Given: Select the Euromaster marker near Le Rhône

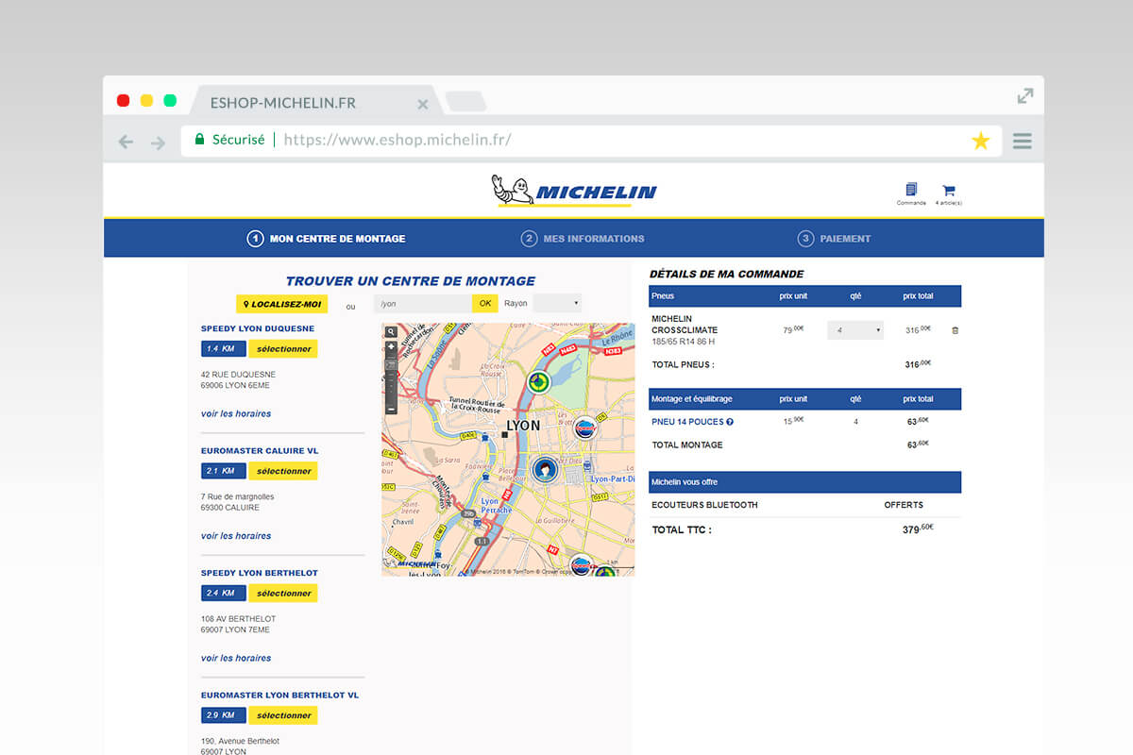Looking at the screenshot, I should tap(538, 382).
